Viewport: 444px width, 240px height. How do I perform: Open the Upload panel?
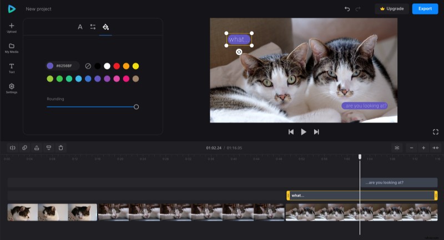point(12,28)
